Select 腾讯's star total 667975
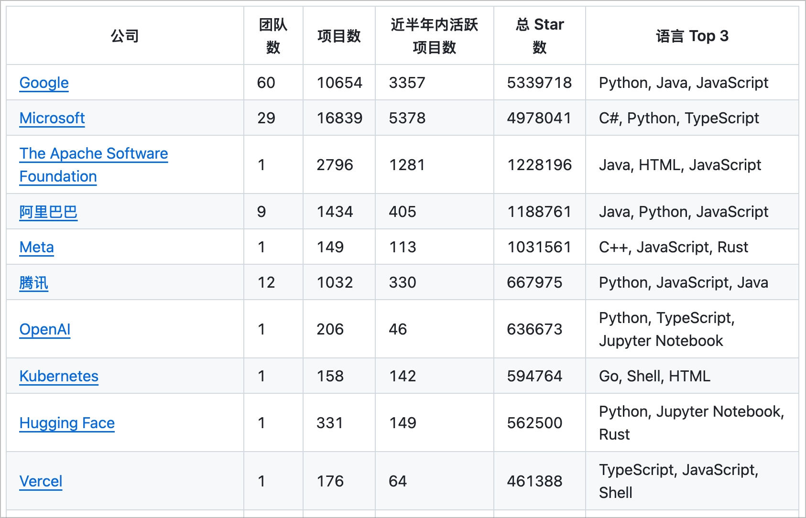 (535, 282)
